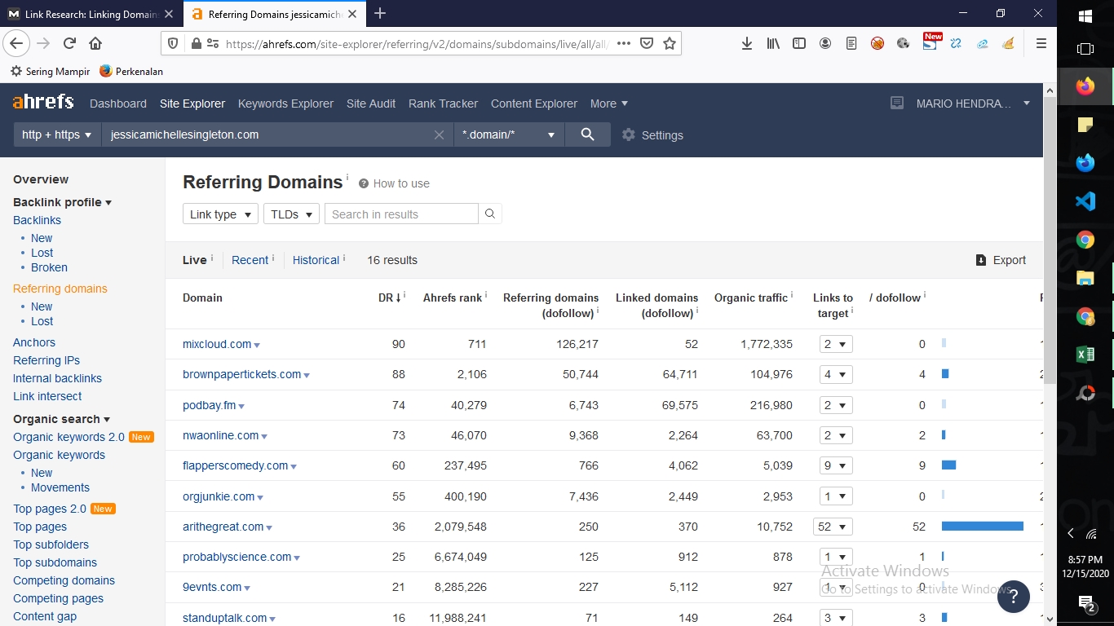Image resolution: width=1114 pixels, height=626 pixels.
Task: Switch to the Historical tab
Action: (x=316, y=260)
